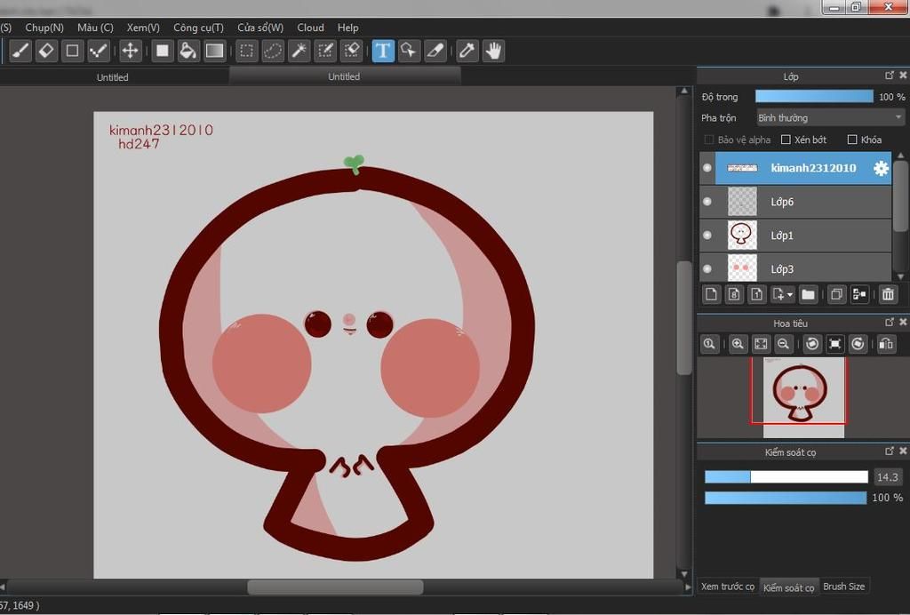Rotate the canvas left in navigator
Screen dimensions: 910x615
pyautogui.click(x=812, y=344)
